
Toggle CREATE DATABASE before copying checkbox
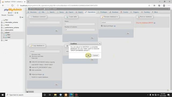(30, 62)
